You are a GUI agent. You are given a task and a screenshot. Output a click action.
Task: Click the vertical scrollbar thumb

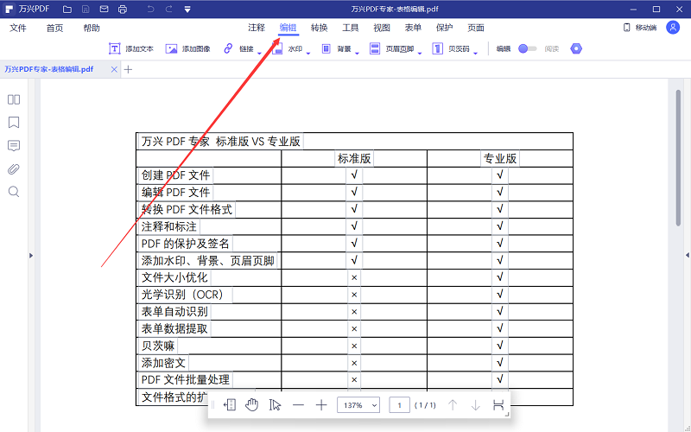point(678,158)
